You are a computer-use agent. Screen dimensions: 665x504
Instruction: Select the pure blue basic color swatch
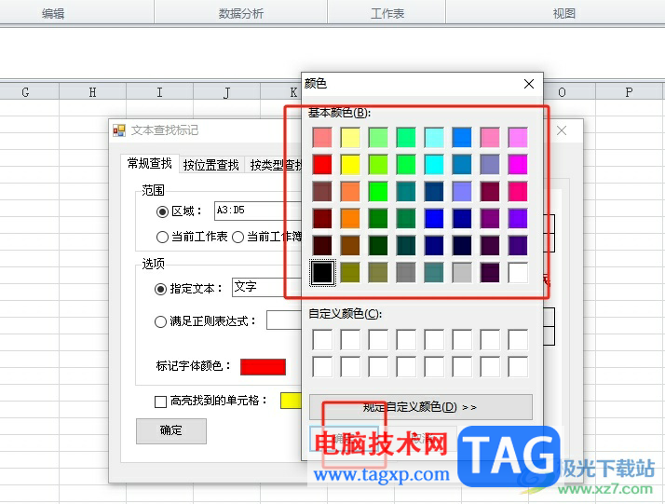(434, 218)
